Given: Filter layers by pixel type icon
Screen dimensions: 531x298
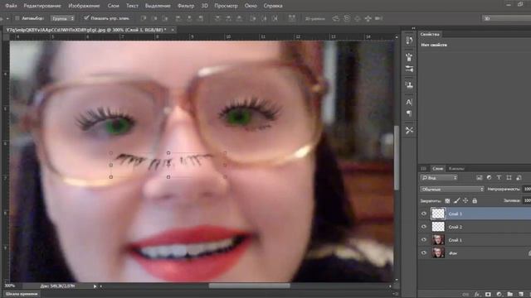Looking at the screenshot, I should click(480, 178).
